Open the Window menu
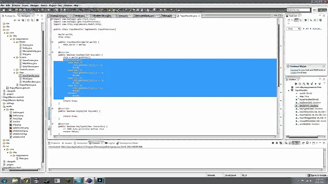328x184 pixels. [68, 5]
